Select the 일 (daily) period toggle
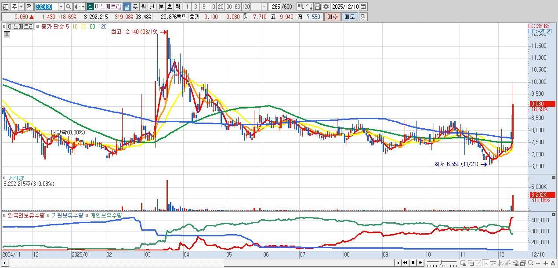Image resolution: width=558 pixels, height=268 pixels. (x=126, y=7)
